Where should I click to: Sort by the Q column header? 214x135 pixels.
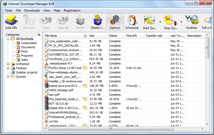coord(85,36)
